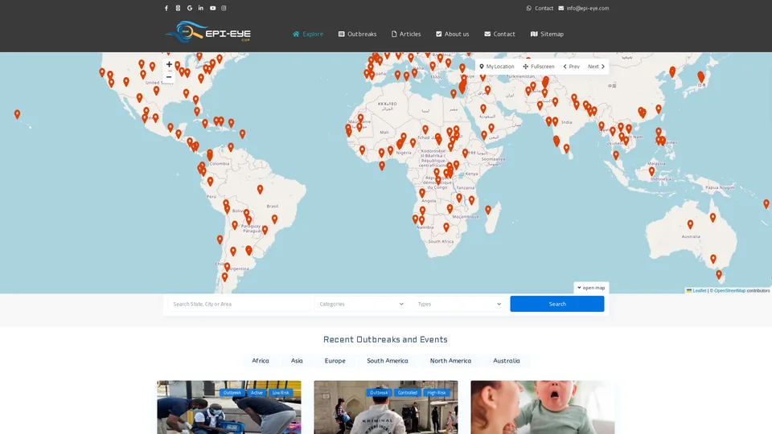Open the Contact menu item in navigation
Image resolution: width=772 pixels, height=434 pixels.
(x=499, y=34)
